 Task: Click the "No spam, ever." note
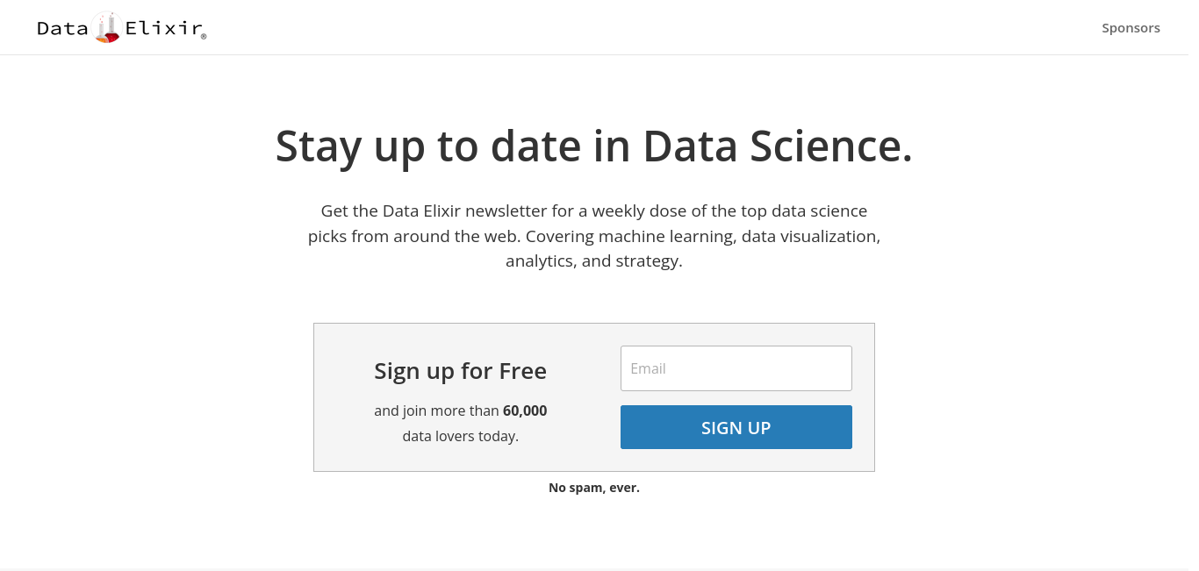click(x=594, y=488)
